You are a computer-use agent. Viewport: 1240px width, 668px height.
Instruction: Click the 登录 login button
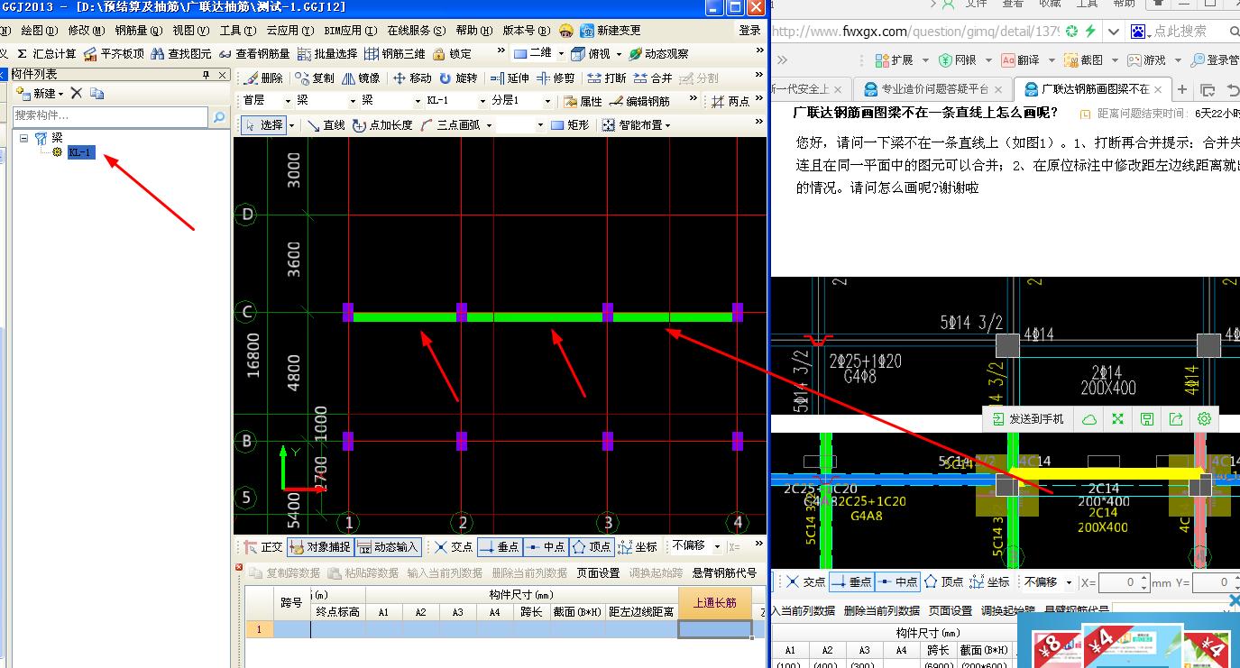[749, 31]
